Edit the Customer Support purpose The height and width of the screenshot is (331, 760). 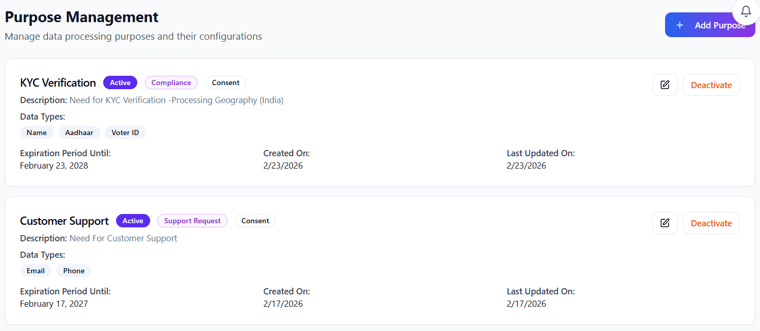click(665, 223)
